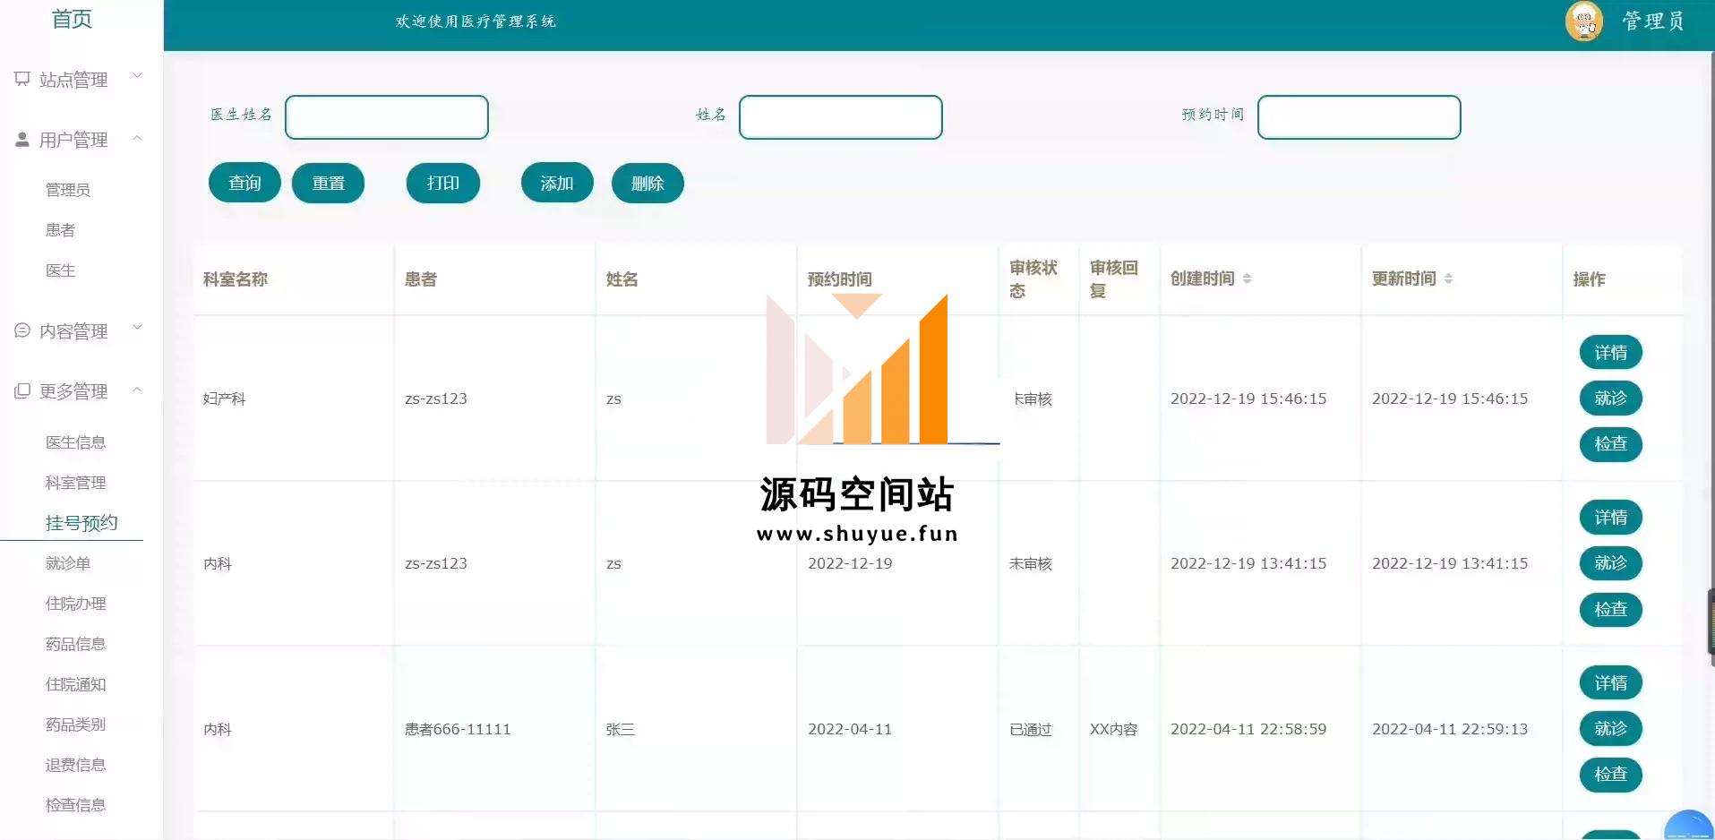Screen dimensions: 1715x840
Task: Open the administrator avatar image
Action: click(1584, 21)
